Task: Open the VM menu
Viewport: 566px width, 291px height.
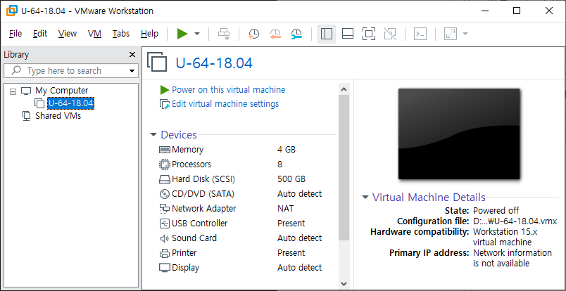Action: 94,34
